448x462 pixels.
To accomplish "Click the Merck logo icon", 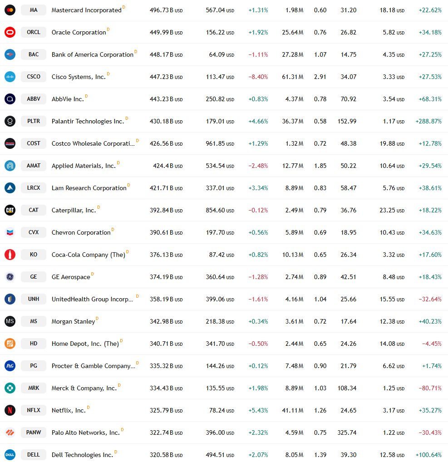I will point(10,388).
